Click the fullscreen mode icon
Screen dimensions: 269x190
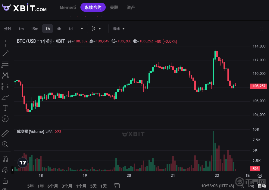point(261,29)
